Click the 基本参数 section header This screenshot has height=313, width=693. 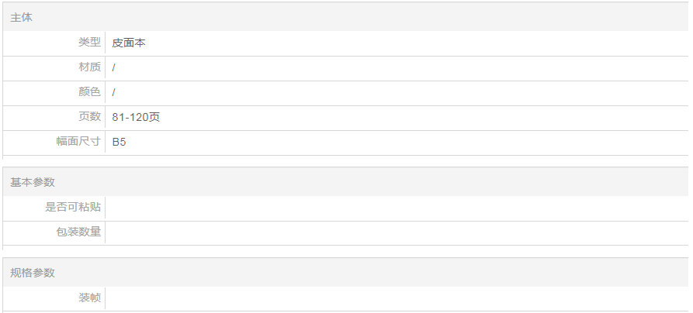click(x=33, y=182)
